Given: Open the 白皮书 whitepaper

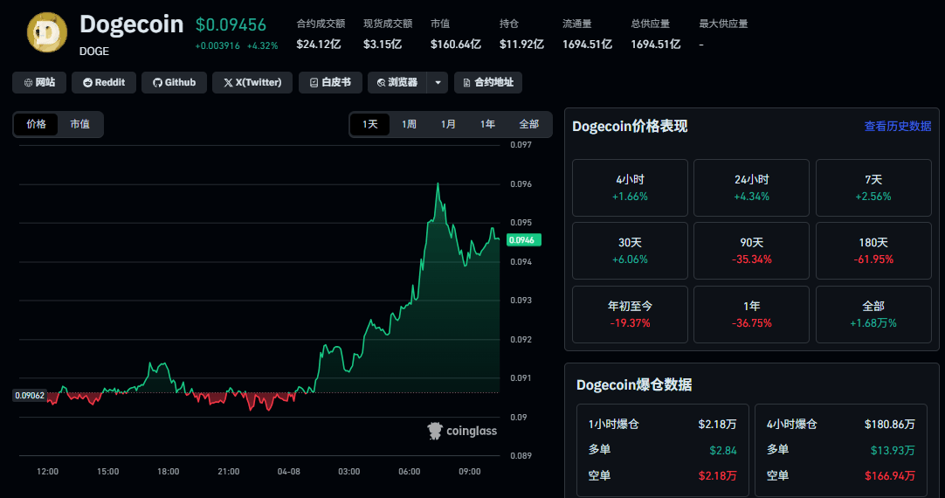Looking at the screenshot, I should tap(330, 82).
